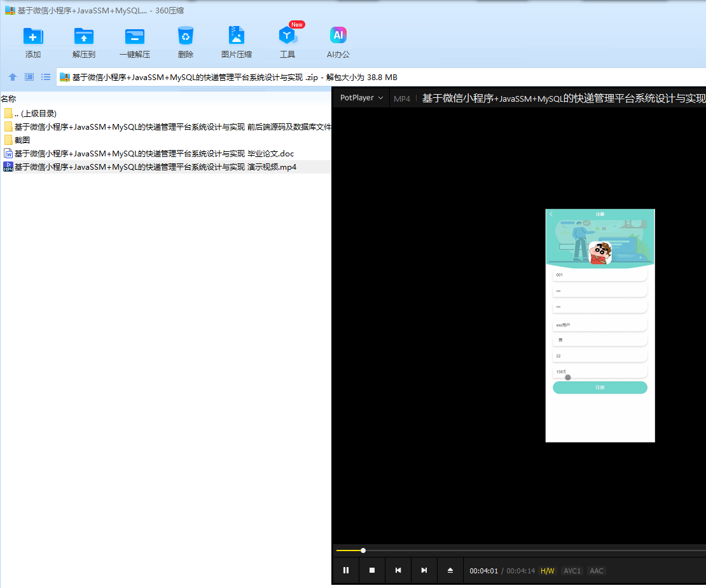Skip to the previous track in PotPlayer
Screen dimensions: 706x588
pyautogui.click(x=398, y=570)
